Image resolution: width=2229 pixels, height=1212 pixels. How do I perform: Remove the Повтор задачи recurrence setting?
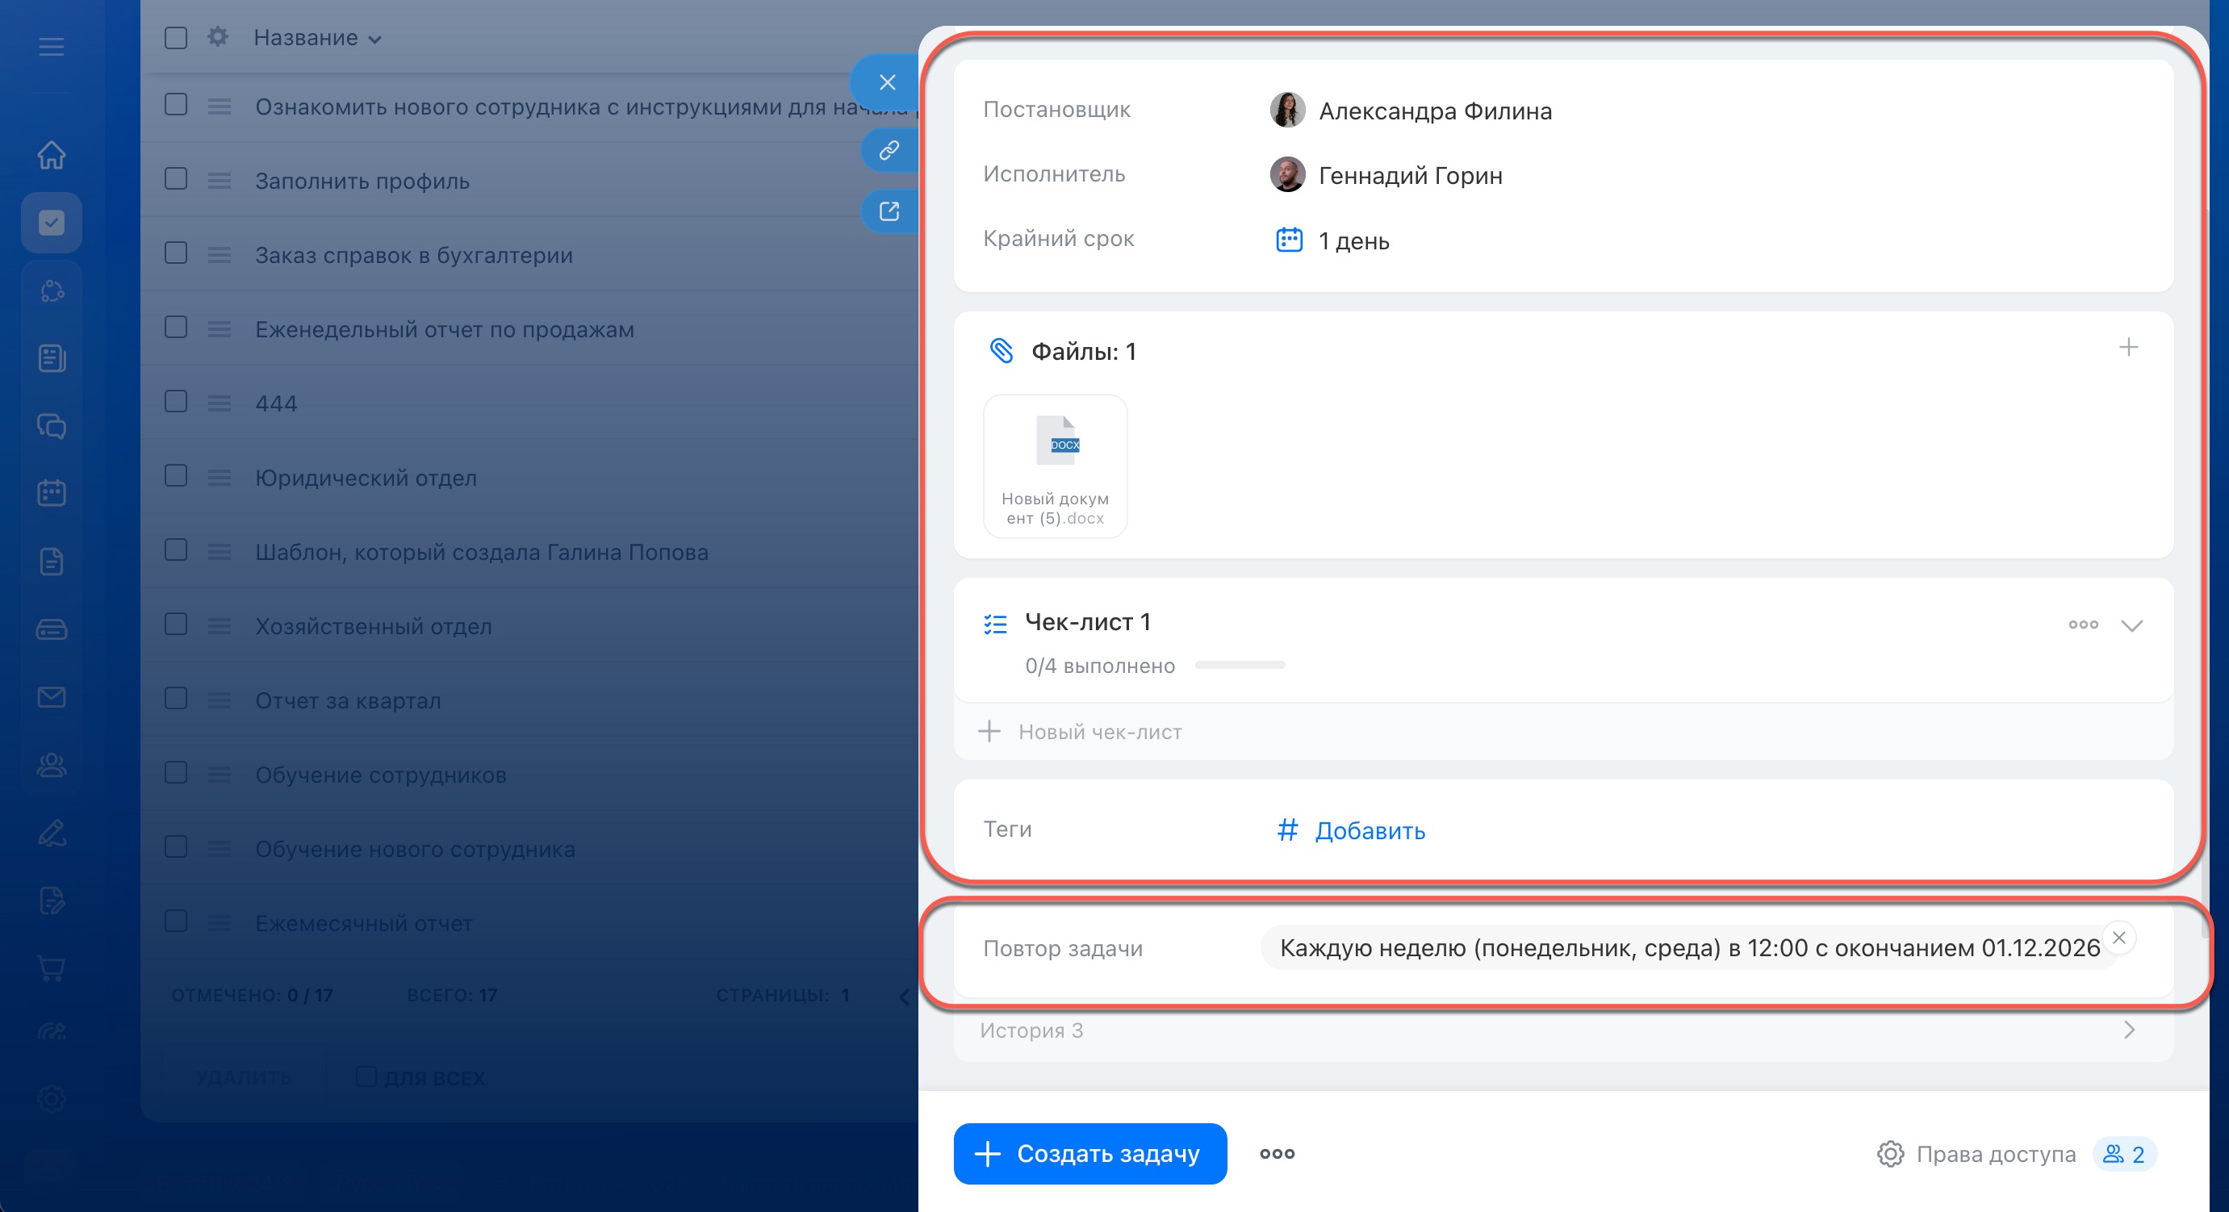(2118, 938)
